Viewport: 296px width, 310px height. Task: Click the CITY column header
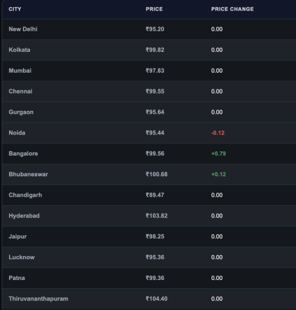pyautogui.click(x=15, y=9)
